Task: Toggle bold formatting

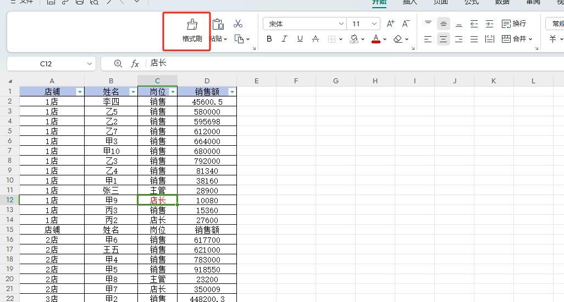Action: pos(269,39)
